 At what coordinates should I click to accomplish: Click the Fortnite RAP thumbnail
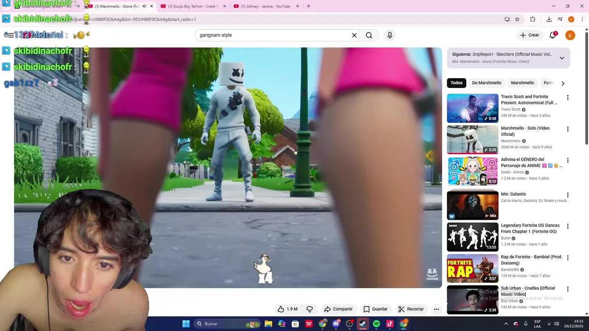click(x=473, y=268)
